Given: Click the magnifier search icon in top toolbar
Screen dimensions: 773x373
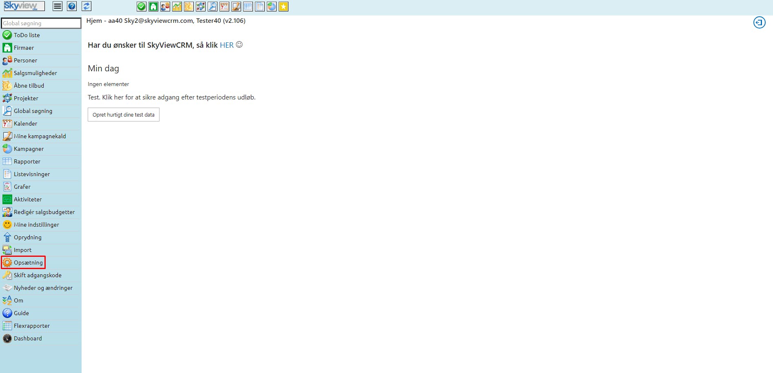Looking at the screenshot, I should point(213,6).
